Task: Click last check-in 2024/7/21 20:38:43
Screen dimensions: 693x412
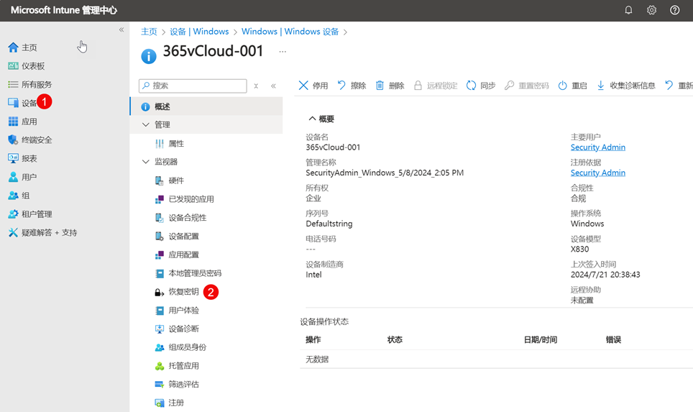Action: coord(605,275)
